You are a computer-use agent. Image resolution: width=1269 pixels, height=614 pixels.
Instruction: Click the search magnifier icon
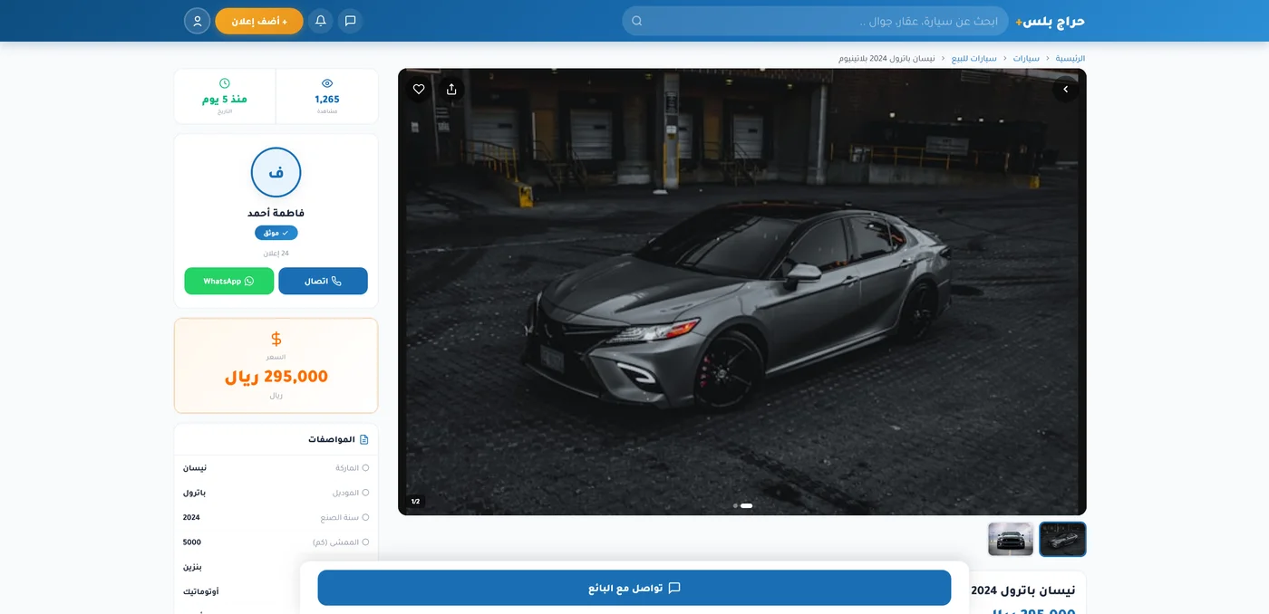(x=637, y=21)
